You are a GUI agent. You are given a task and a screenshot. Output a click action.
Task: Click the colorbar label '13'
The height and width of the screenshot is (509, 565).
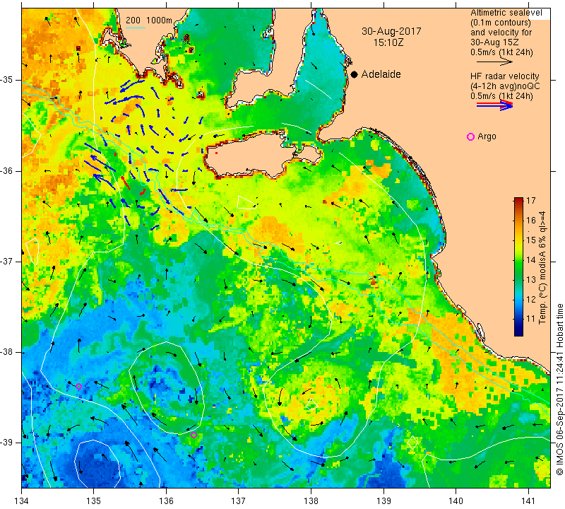coord(531,279)
